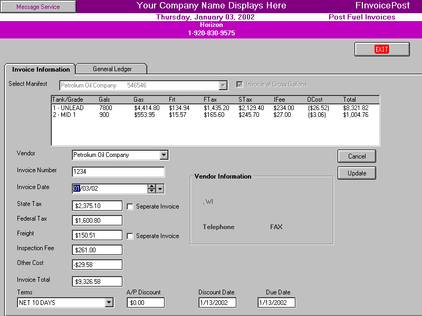Open the Select Manifest dropdown arrow
Screen dimensions: 422x316
(x=223, y=85)
